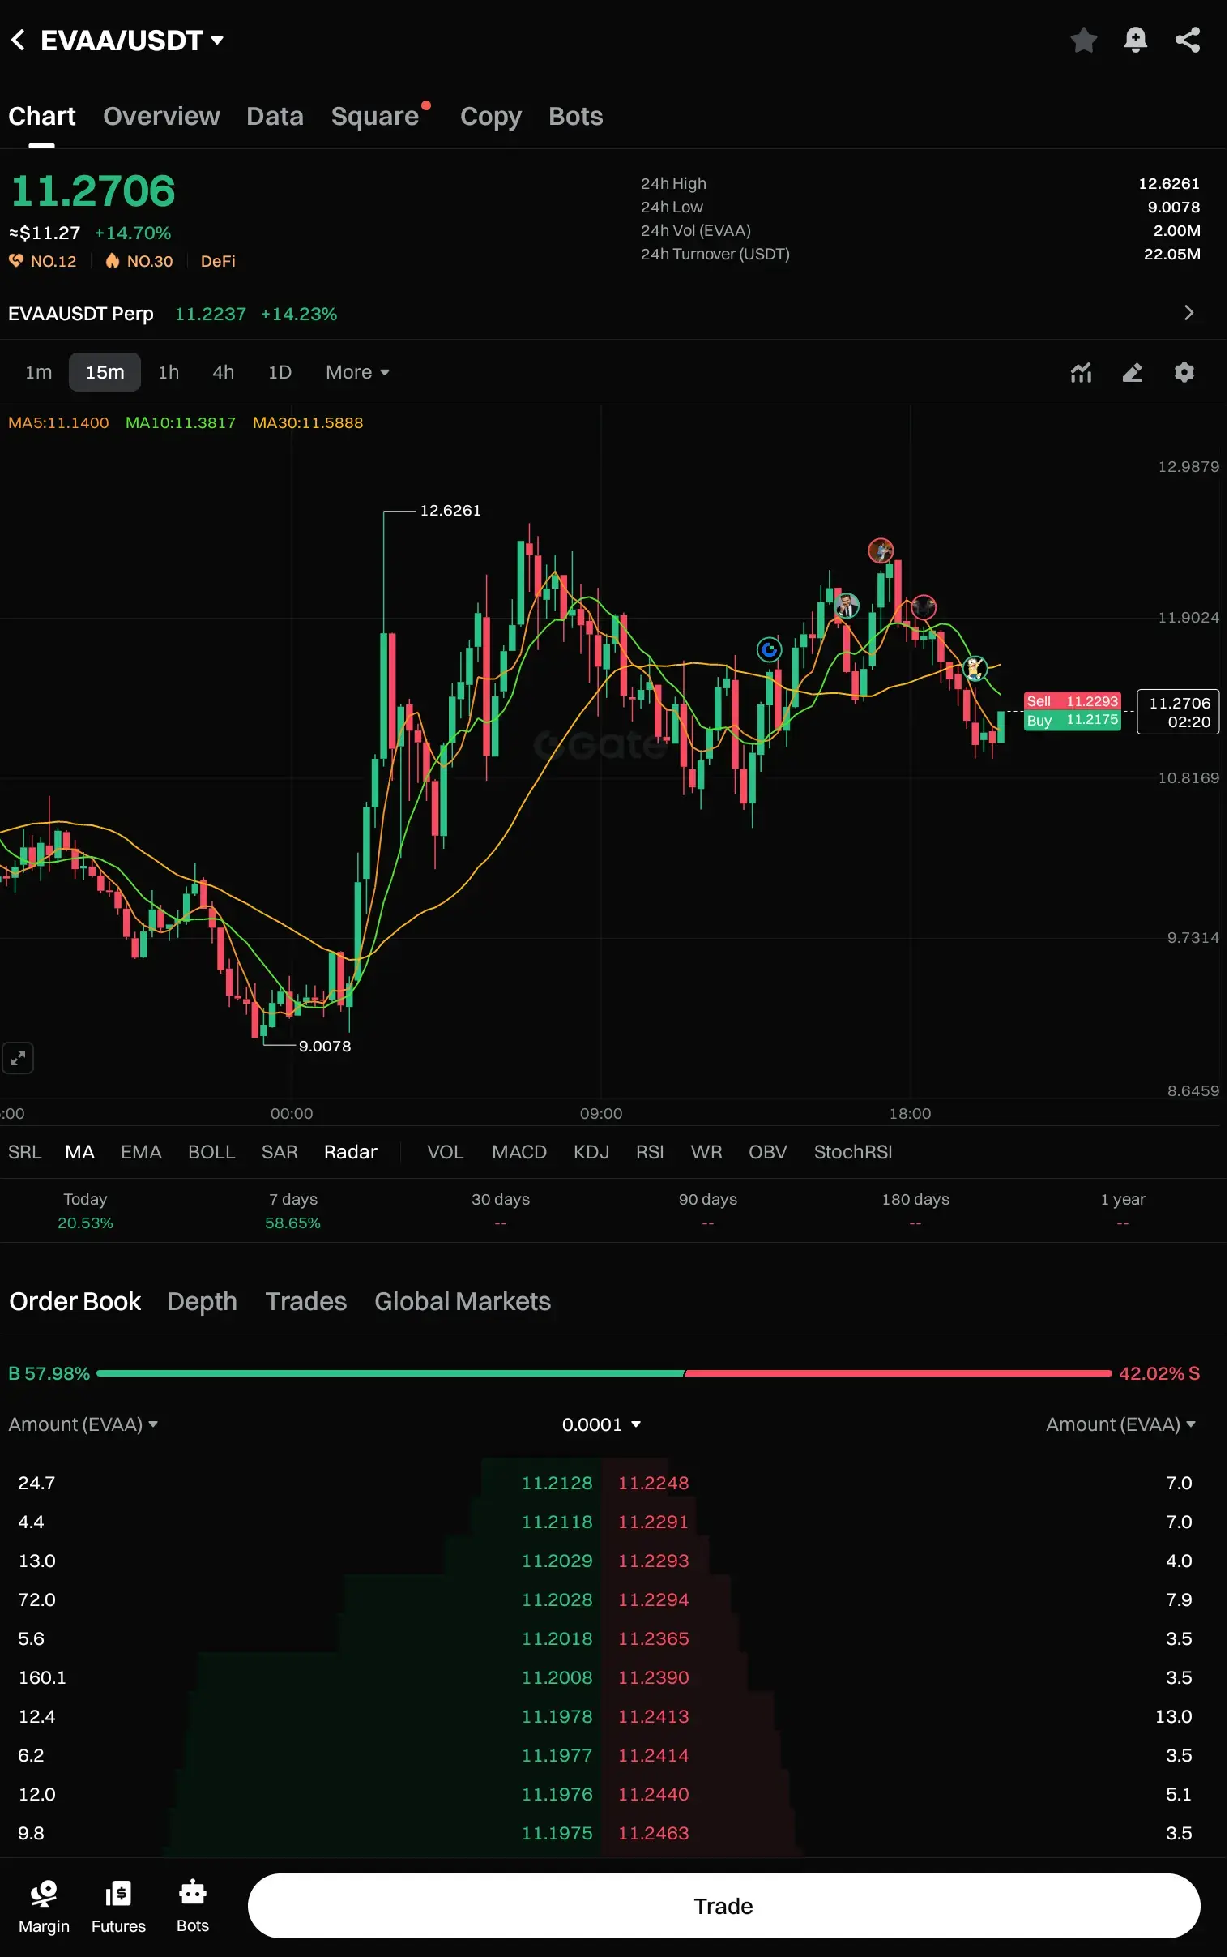Select bid price 11.2128 in order book
Viewport: 1229px width, 1957px height.
tap(557, 1483)
